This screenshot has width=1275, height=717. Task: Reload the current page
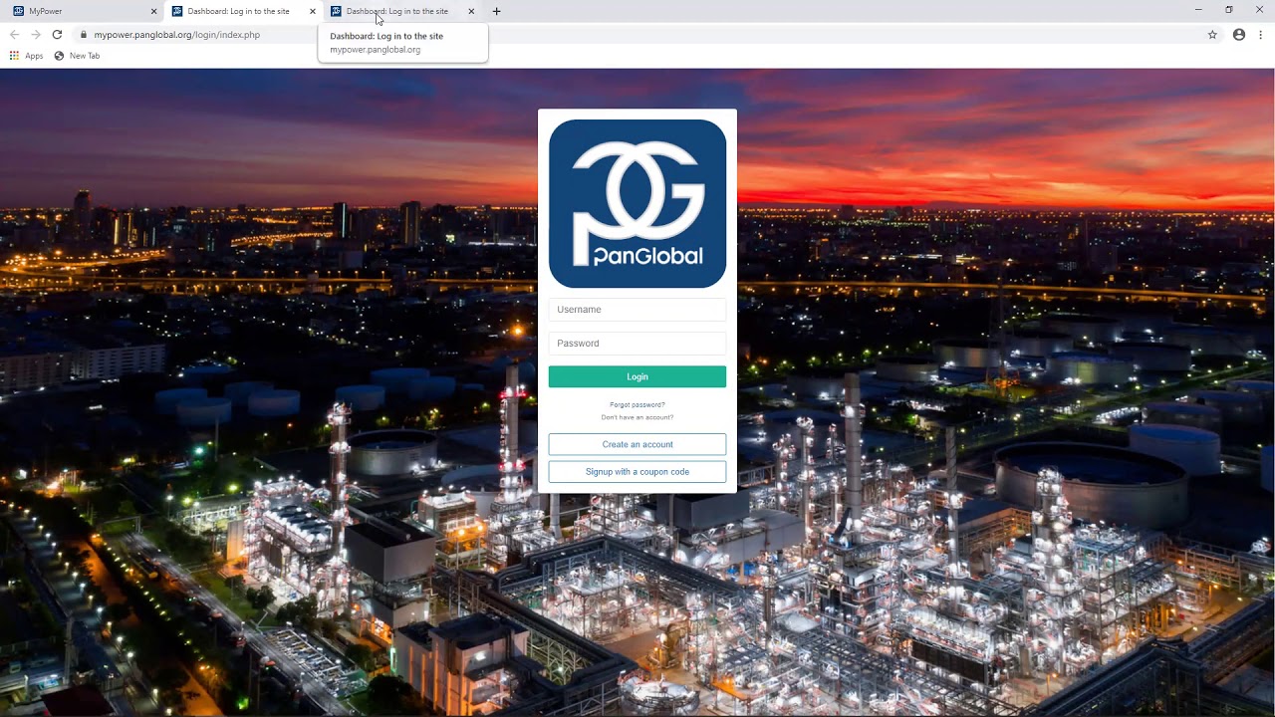coord(57,34)
